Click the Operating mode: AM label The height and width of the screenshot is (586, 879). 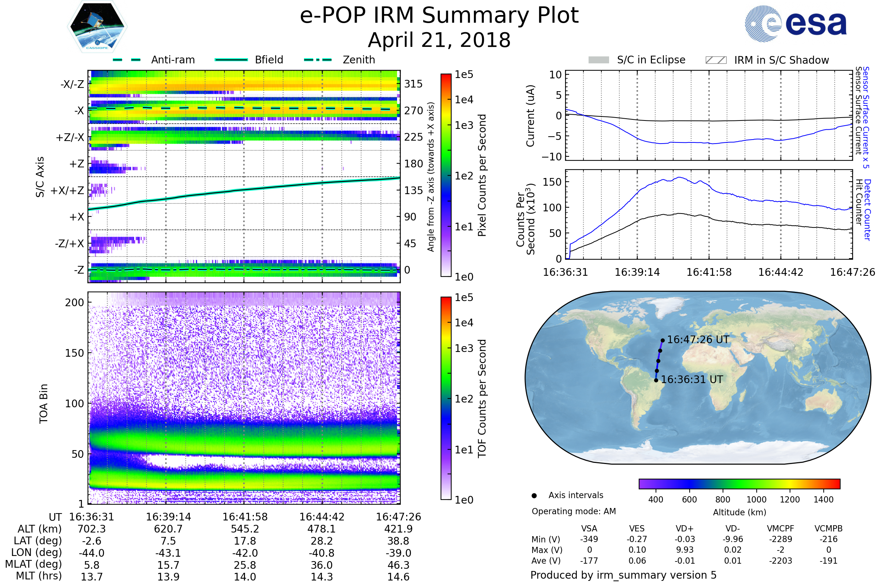574,511
